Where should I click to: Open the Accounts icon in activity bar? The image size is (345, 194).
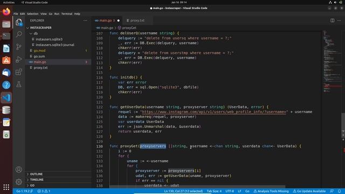click(19, 169)
